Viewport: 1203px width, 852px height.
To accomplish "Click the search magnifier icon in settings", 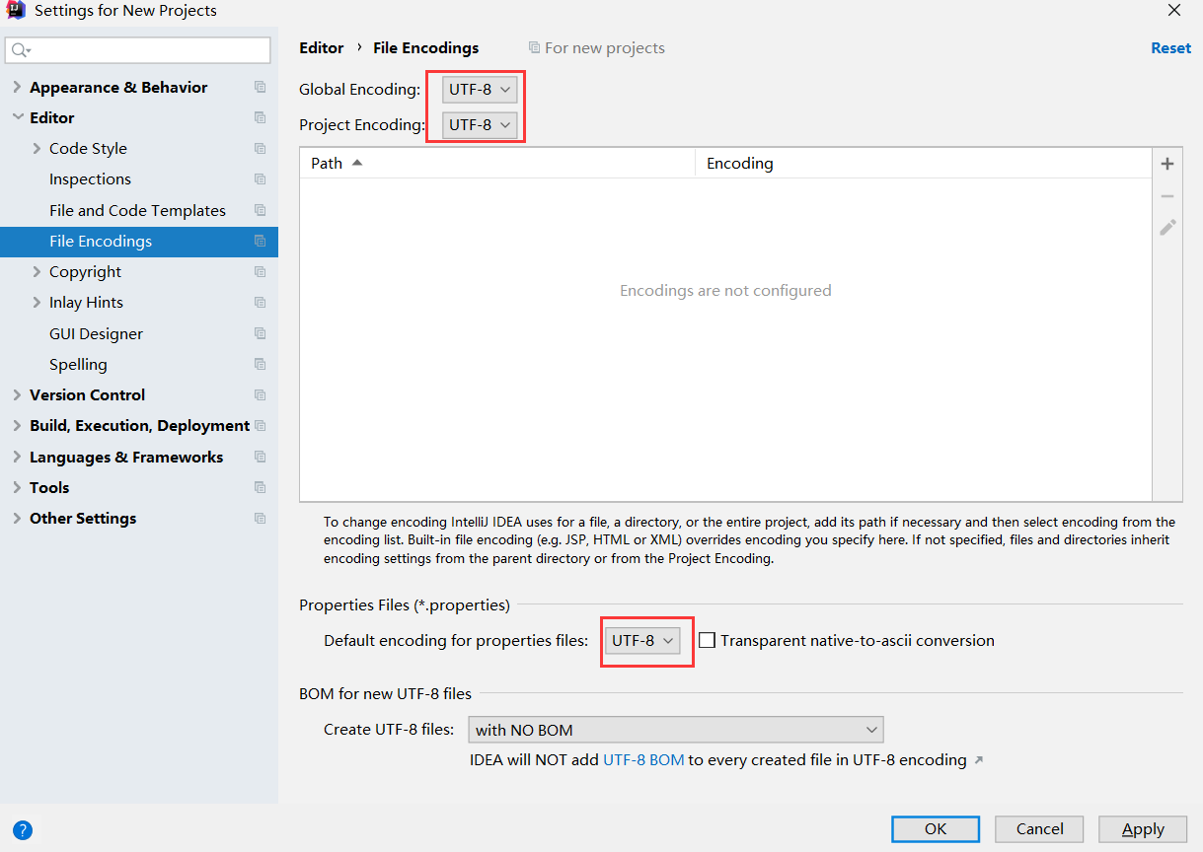I will [x=21, y=50].
